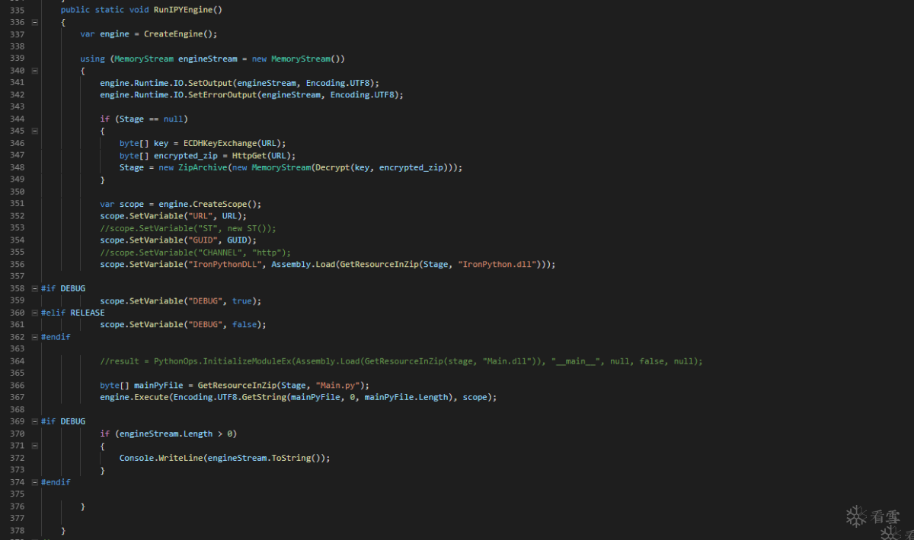Click line number 350 in the gutter
This screenshot has width=914, height=540.
pyautogui.click(x=17, y=192)
